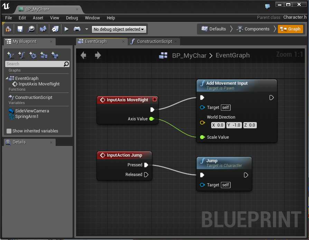Open the Asset menu
The image size is (309, 240).
click(38, 18)
